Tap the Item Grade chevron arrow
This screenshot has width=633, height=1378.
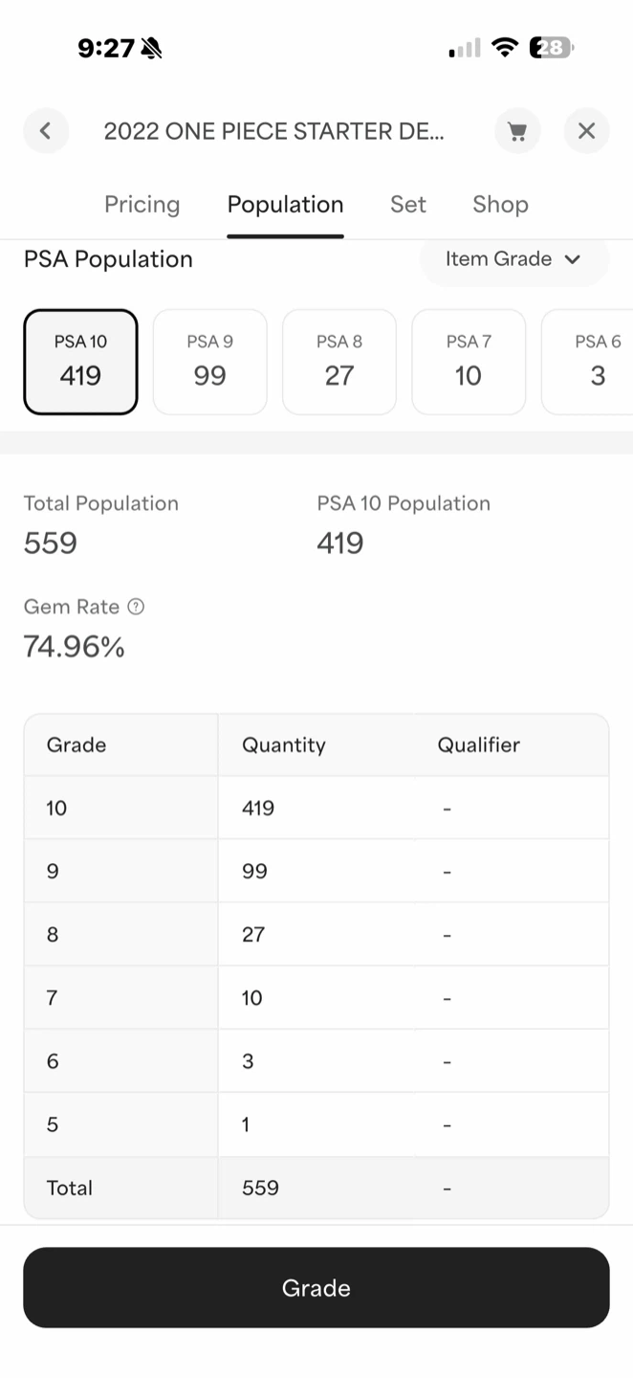pyautogui.click(x=573, y=259)
